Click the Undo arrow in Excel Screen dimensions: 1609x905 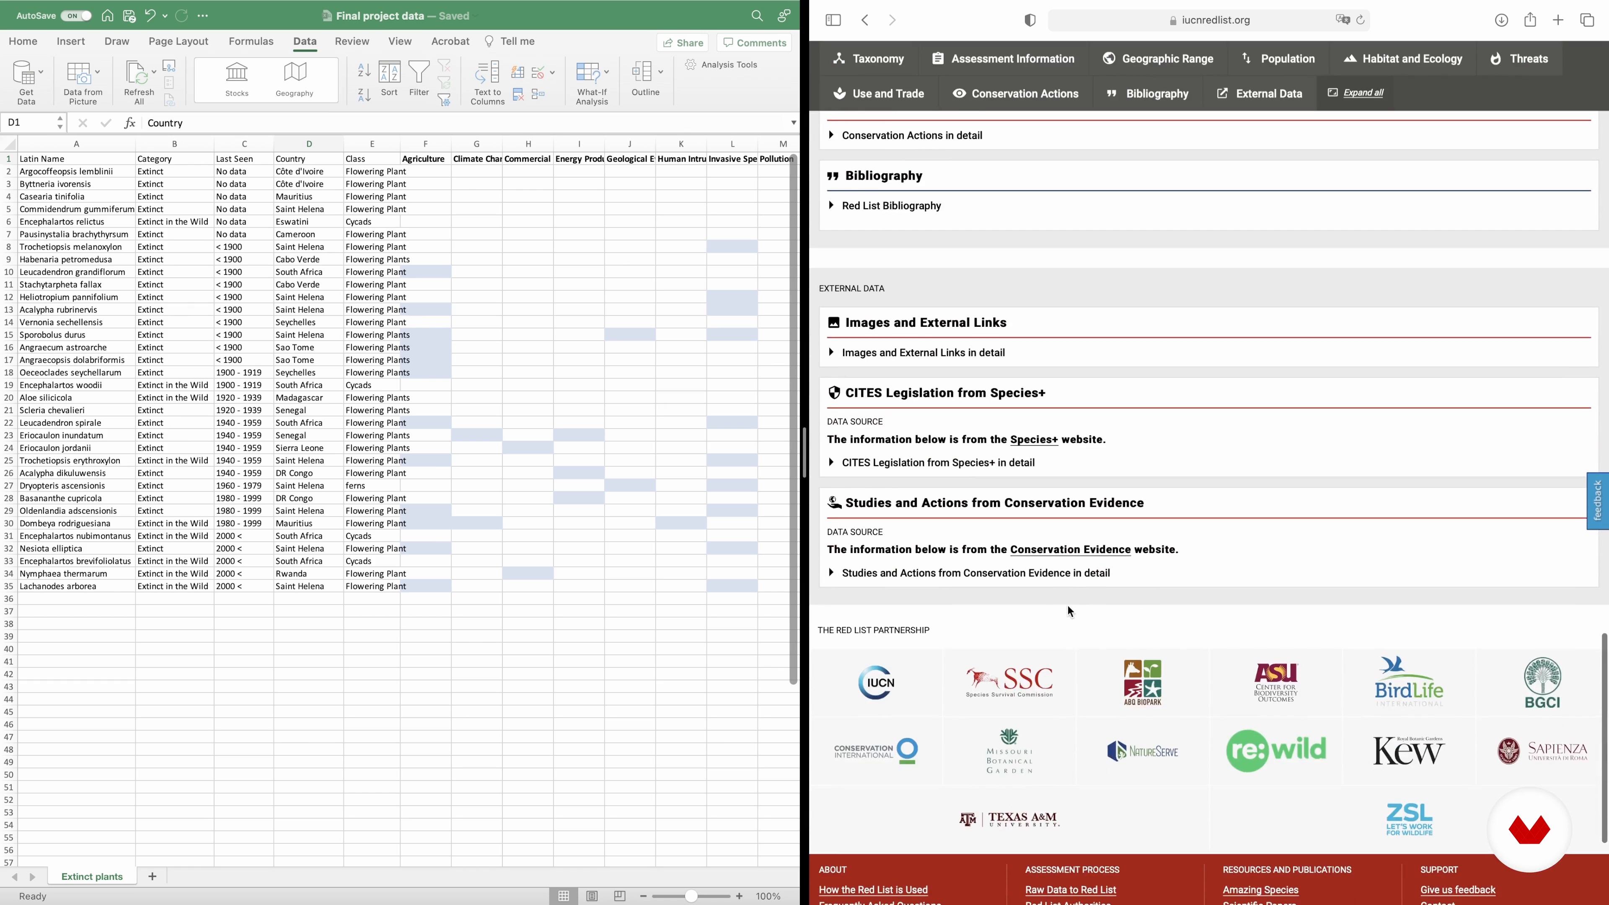click(x=150, y=16)
